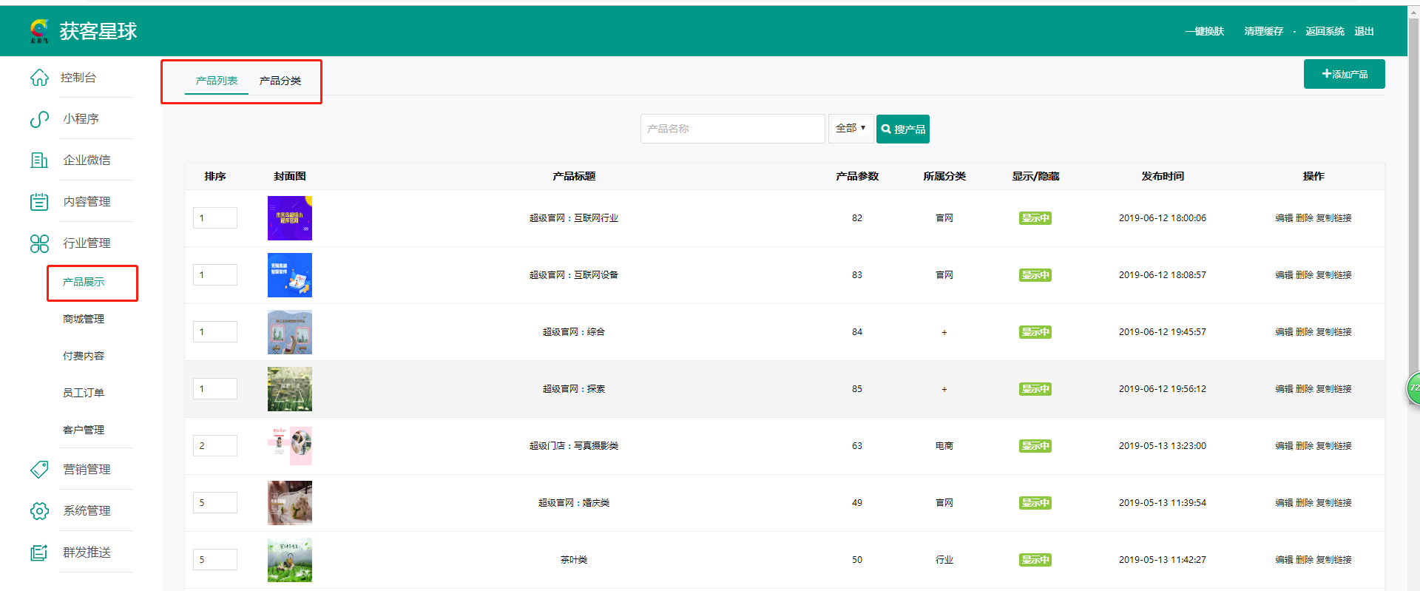
Task: Click the 获客星球 logo icon
Action: 39,31
